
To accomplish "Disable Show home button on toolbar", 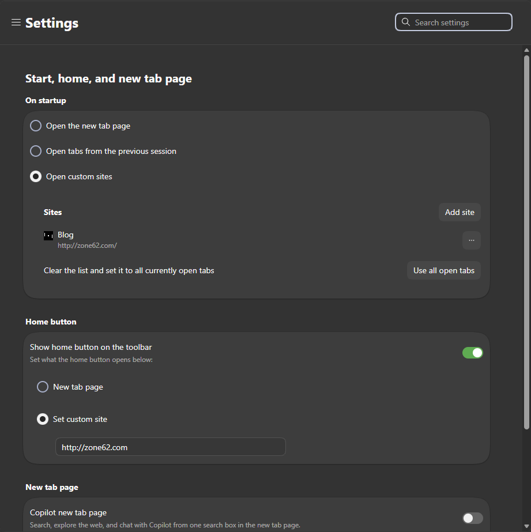I will click(472, 353).
